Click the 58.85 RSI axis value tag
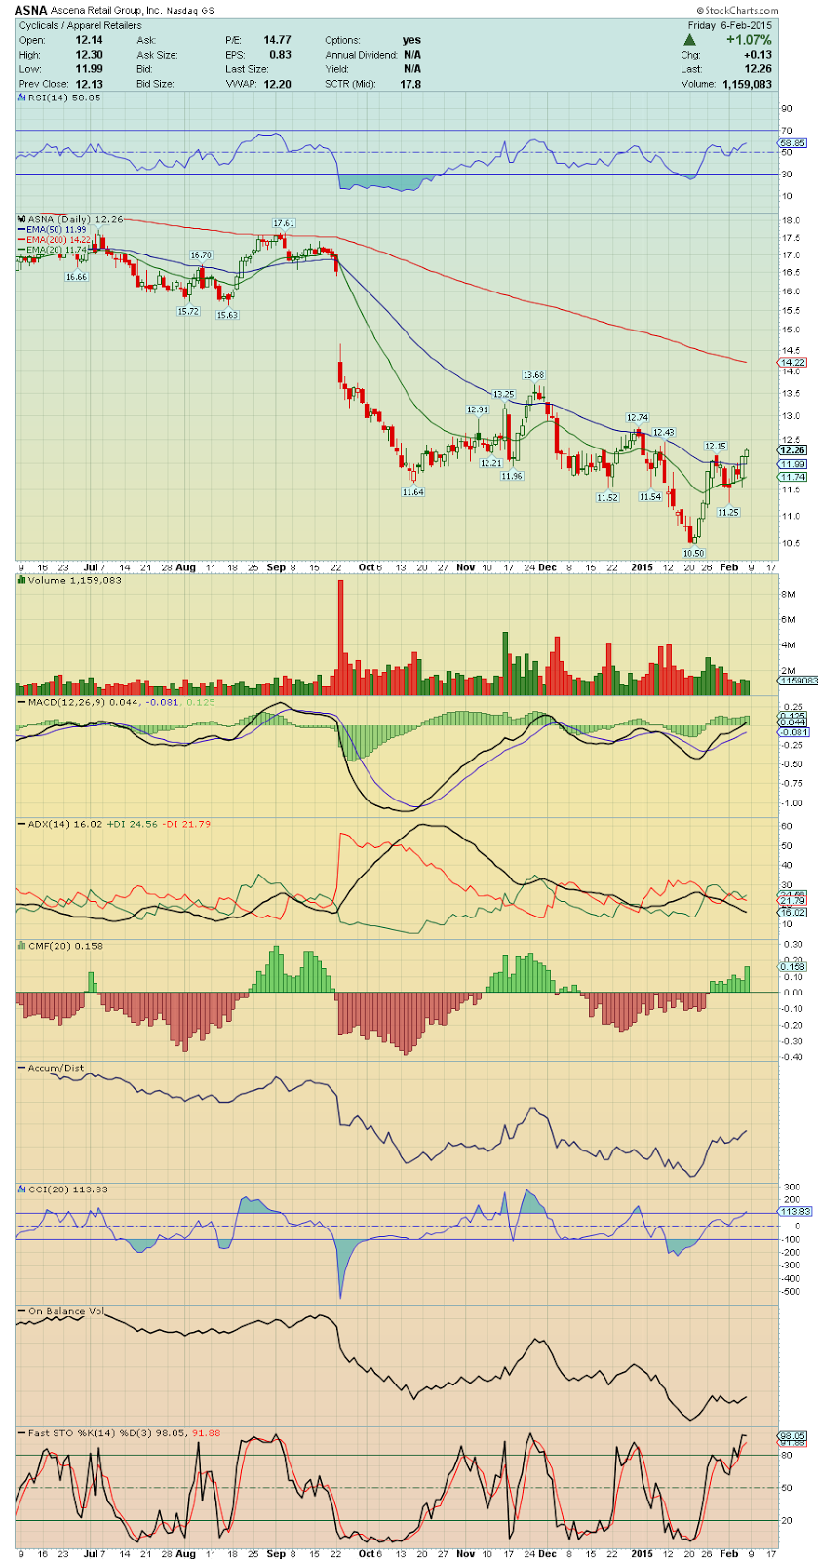The width and height of the screenshot is (818, 1560). click(793, 143)
